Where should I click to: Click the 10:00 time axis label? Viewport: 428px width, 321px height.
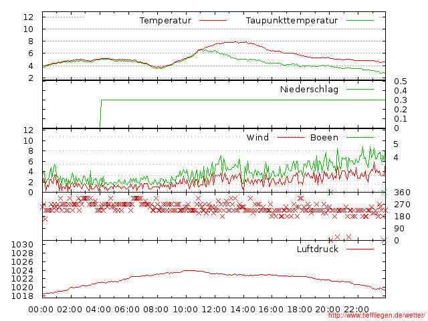click(x=186, y=310)
